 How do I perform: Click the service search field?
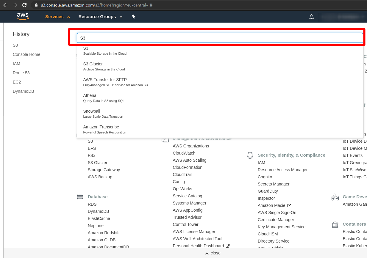[x=220, y=38]
